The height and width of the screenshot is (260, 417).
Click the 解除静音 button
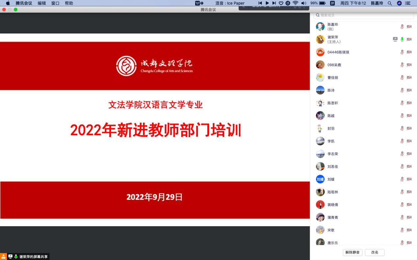coord(352,252)
